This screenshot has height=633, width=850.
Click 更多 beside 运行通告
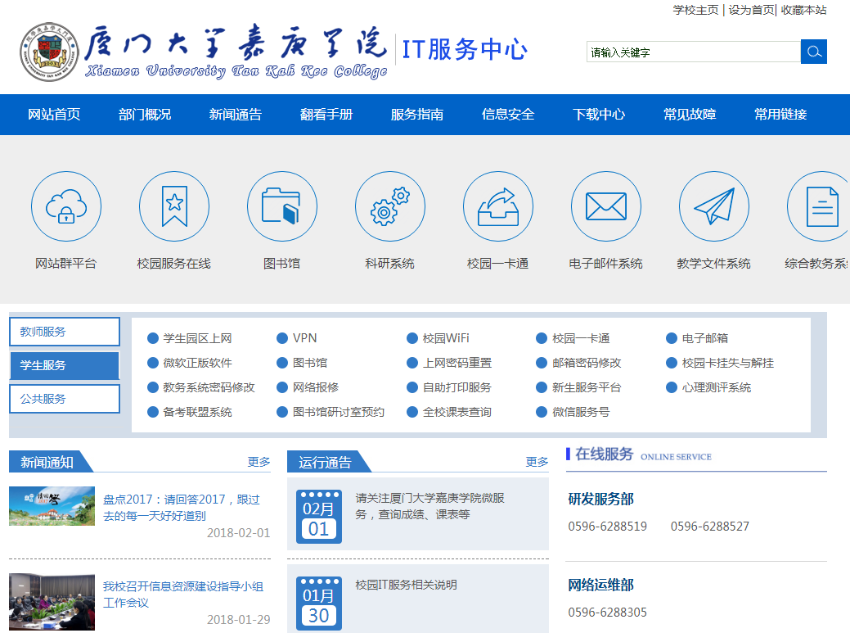coord(537,462)
